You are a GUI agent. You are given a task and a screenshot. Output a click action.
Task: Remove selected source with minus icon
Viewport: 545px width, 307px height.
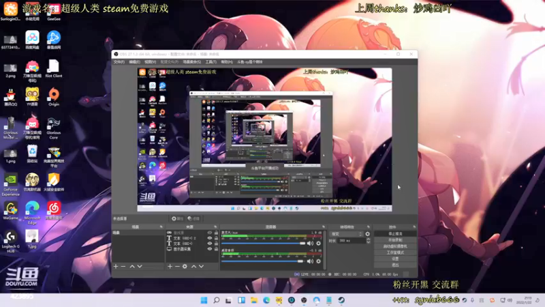tap(177, 266)
